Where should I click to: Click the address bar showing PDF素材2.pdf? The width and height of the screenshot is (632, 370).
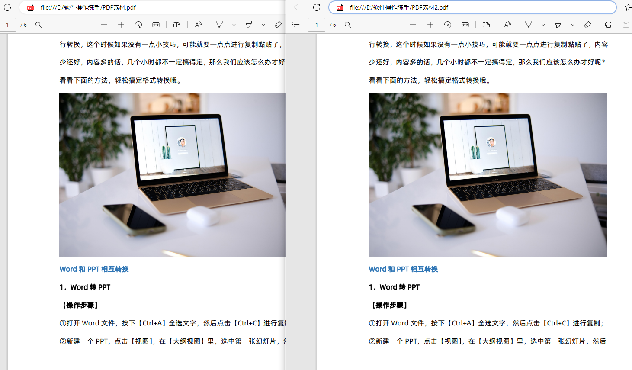tap(472, 7)
